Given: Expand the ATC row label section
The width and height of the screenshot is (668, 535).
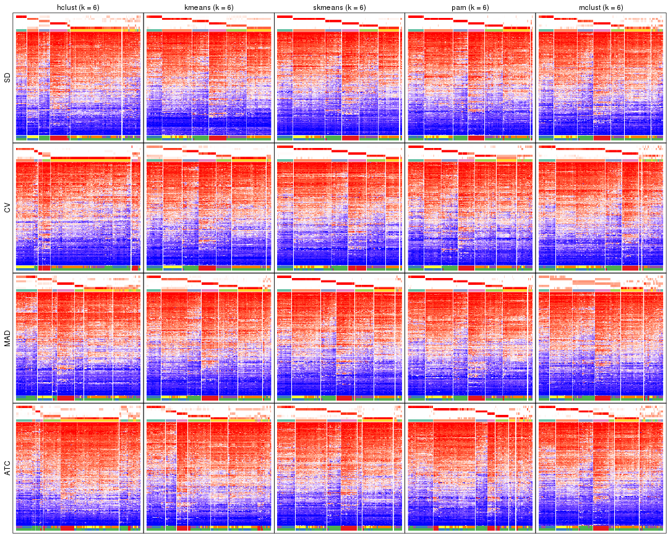Looking at the screenshot, I should coord(6,468).
